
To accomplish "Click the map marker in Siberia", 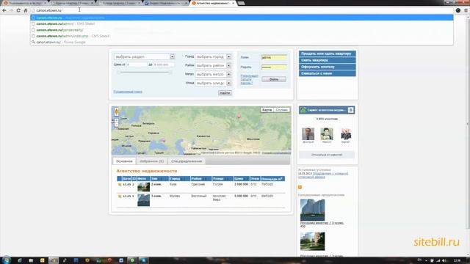I will [239, 116].
